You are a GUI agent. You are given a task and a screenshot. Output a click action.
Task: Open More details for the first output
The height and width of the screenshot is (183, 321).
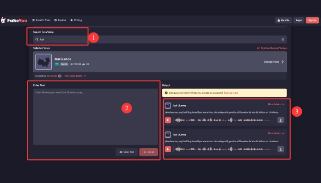coord(276,104)
